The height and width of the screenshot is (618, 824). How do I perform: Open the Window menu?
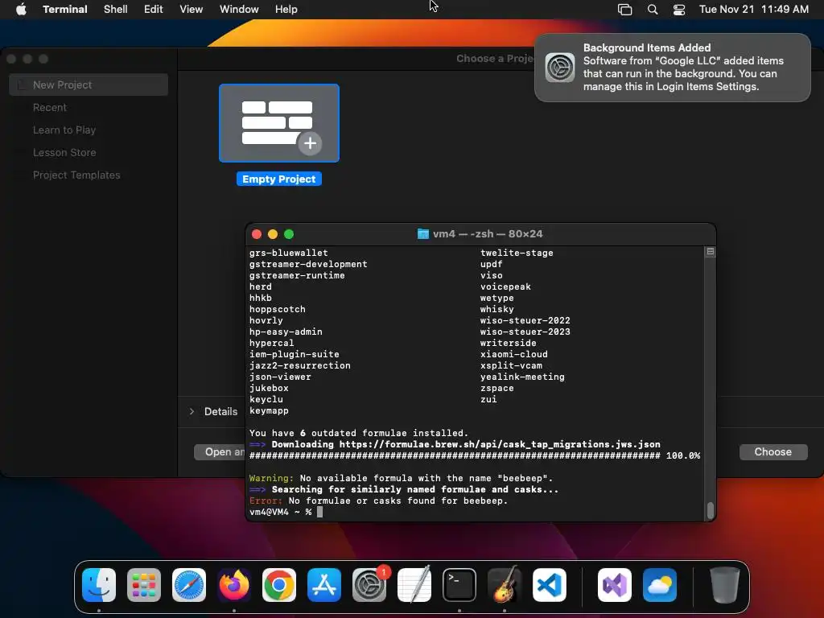point(239,10)
